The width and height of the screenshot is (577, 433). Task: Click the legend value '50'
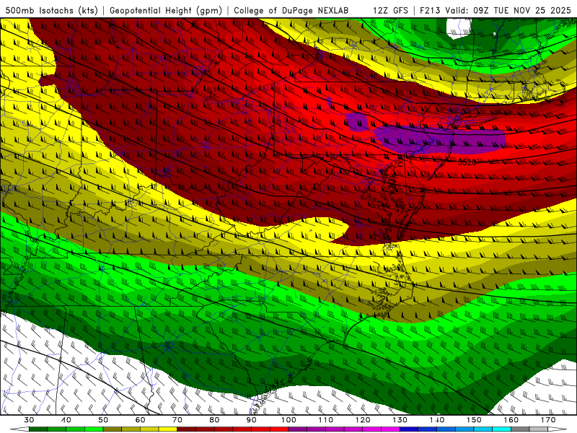point(103,420)
